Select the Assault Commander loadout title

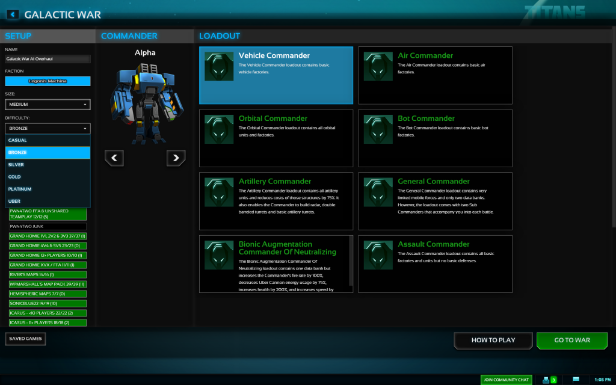coord(434,244)
